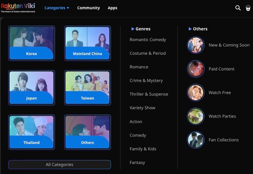Image resolution: width=253 pixels, height=174 pixels.
Task: Browse the Action genre
Action: 136,122
